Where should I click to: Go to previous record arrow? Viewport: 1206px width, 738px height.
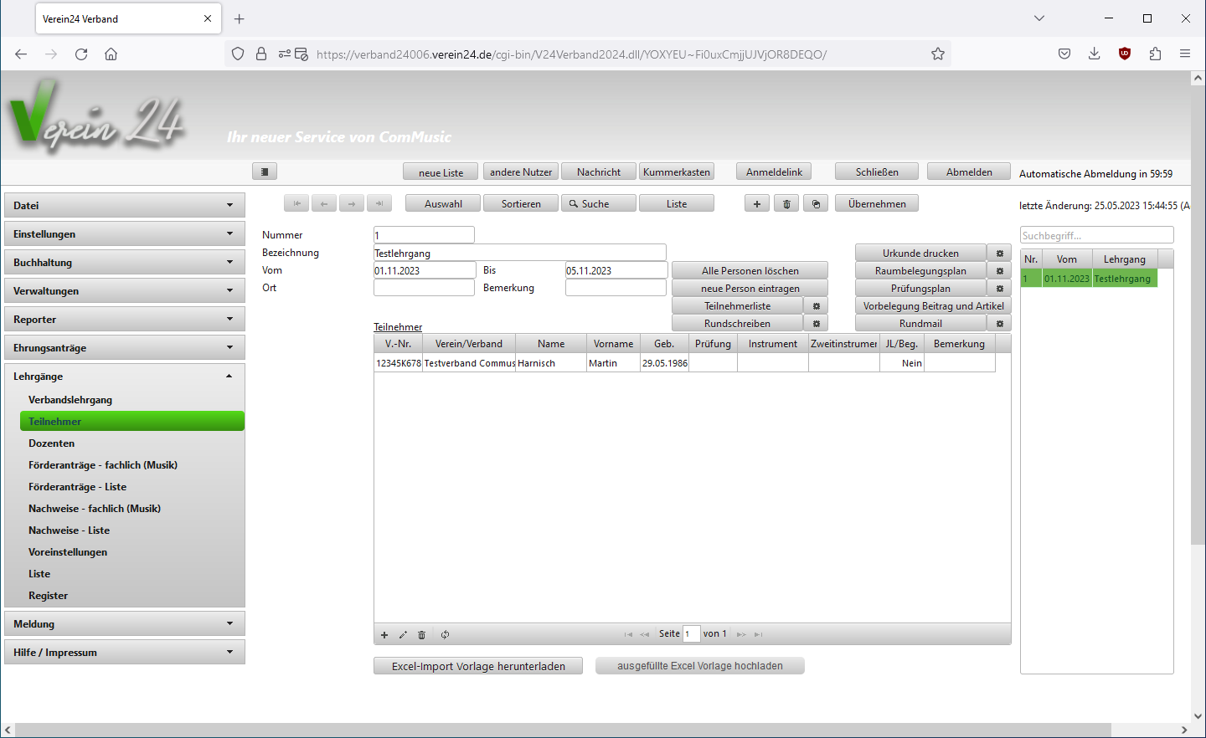324,203
